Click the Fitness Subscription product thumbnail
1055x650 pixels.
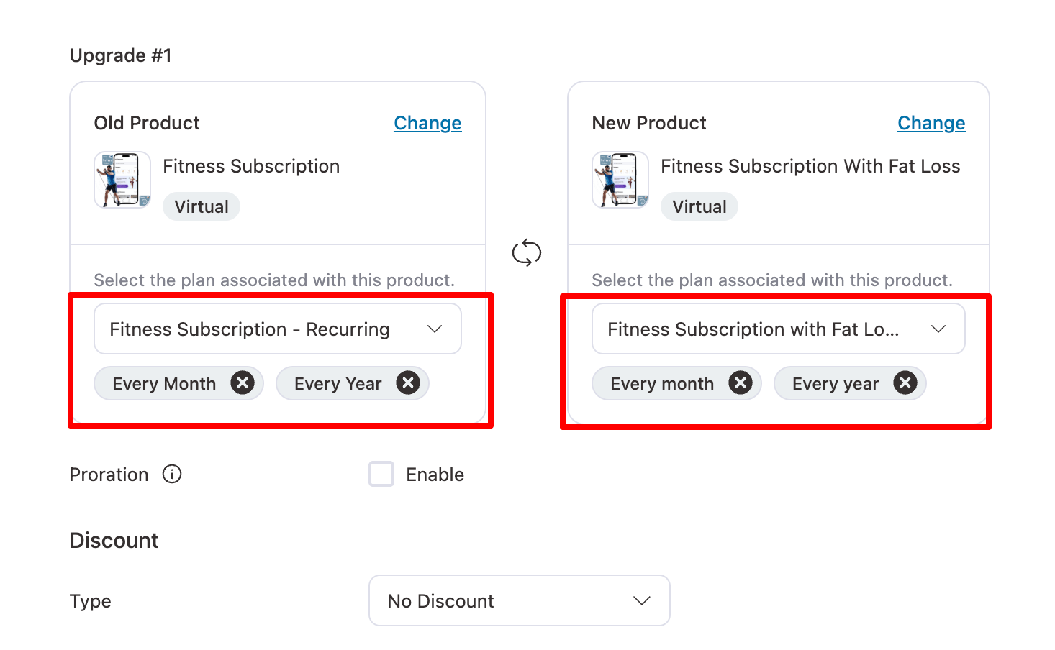122,180
